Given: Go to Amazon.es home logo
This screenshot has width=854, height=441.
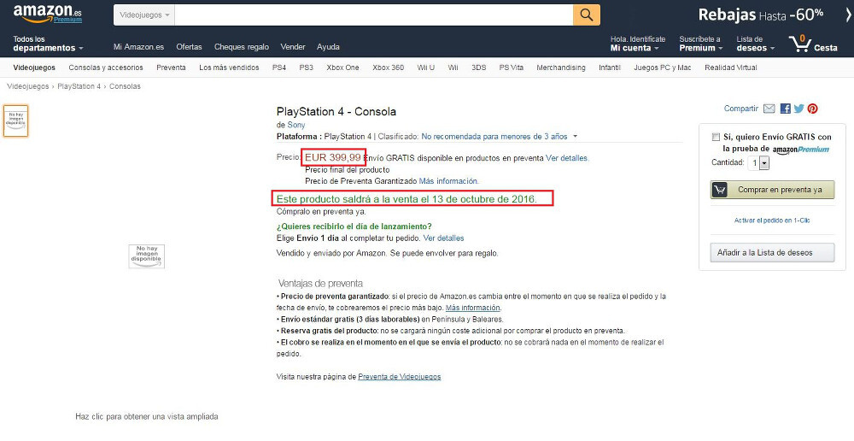Looking at the screenshot, I should point(48,15).
